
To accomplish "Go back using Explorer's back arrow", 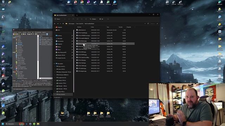I will 55,23.
